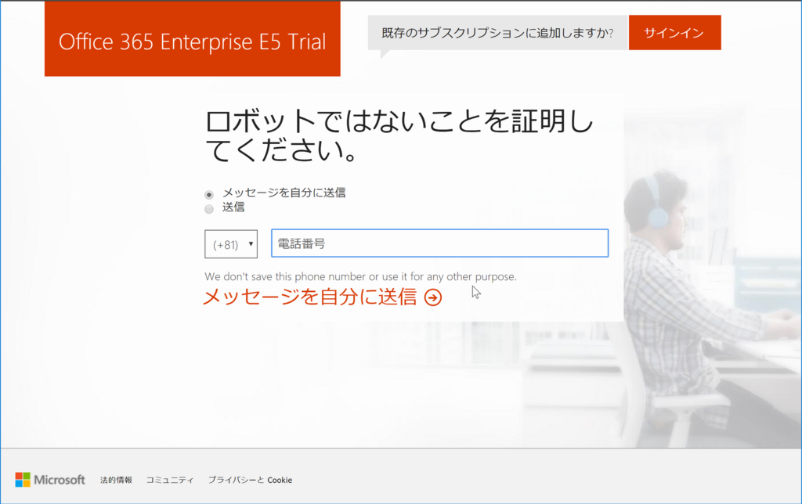Click the 既存のサブスクリプションに追加しますか? text
The image size is (802, 504).
point(497,33)
